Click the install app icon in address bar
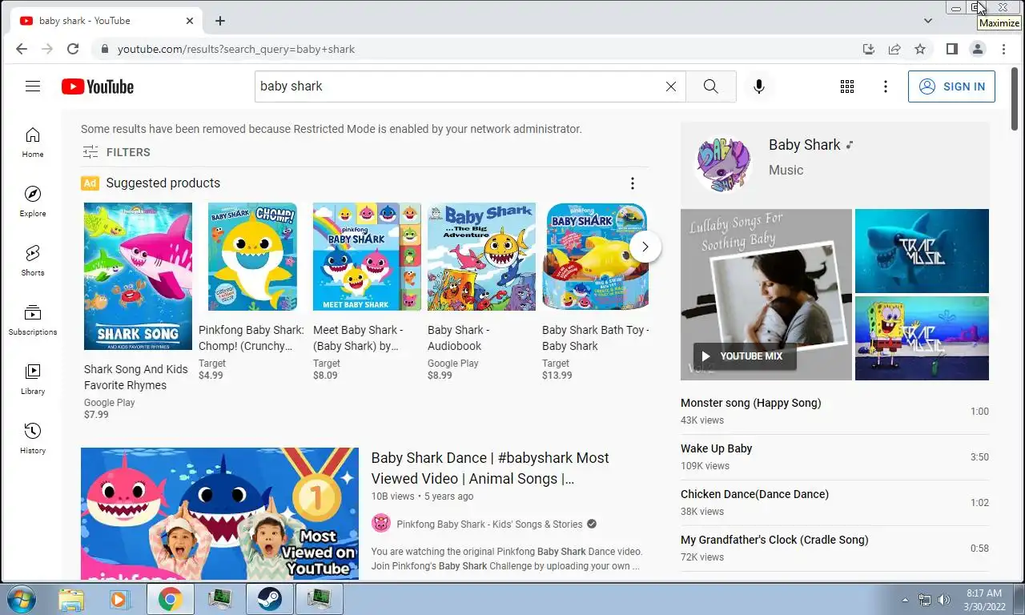 pos(869,49)
